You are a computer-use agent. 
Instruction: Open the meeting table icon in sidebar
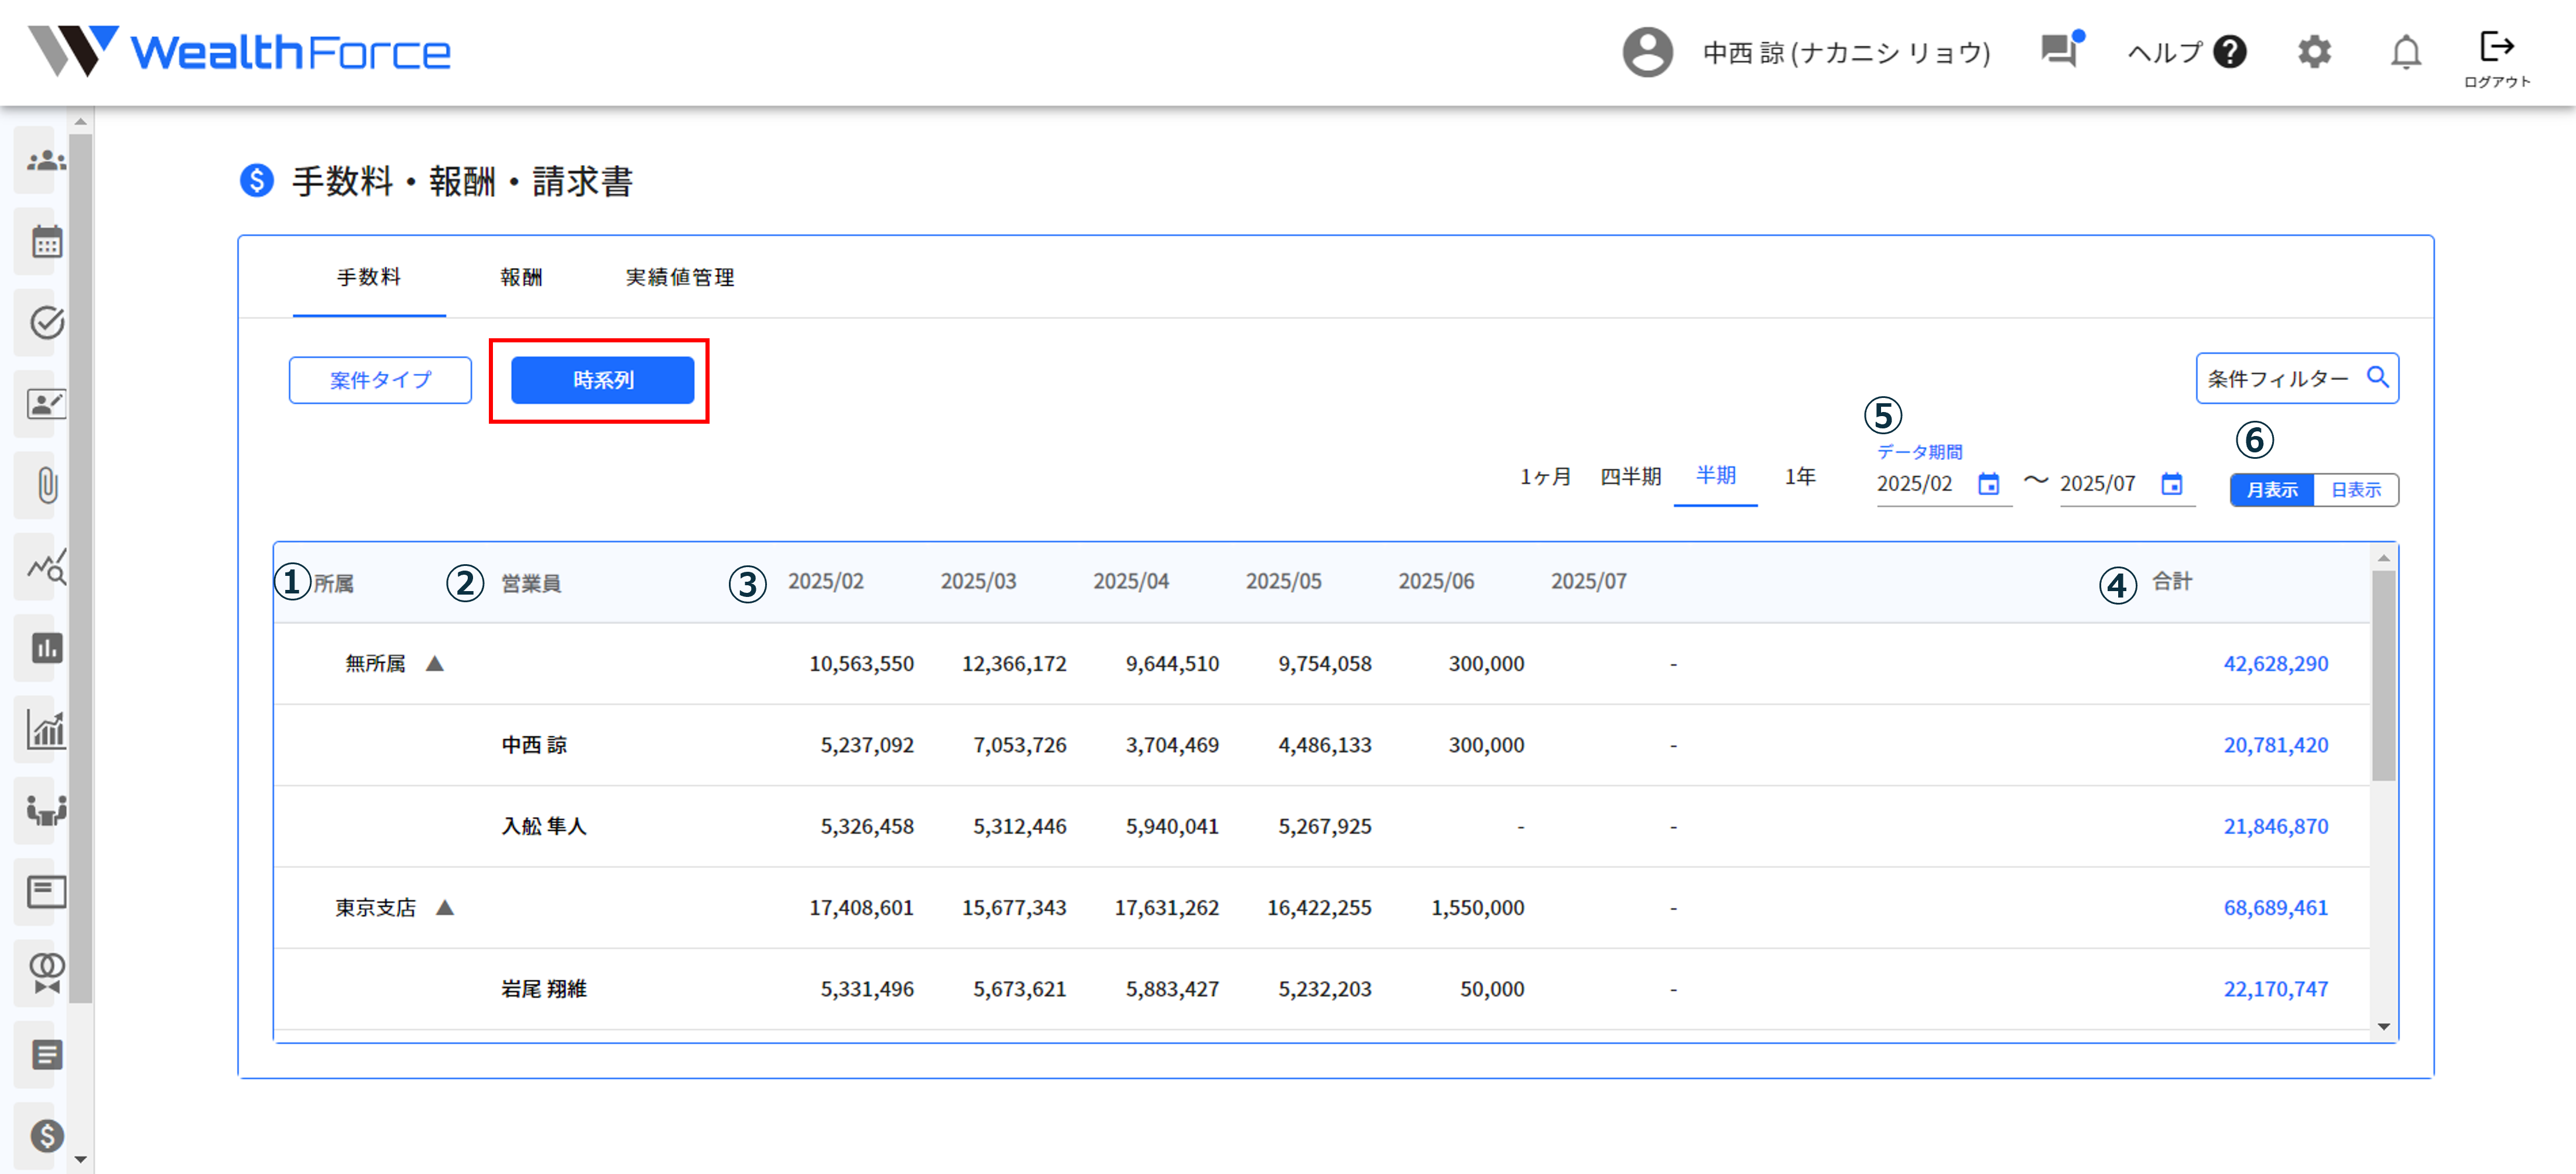pos(46,810)
